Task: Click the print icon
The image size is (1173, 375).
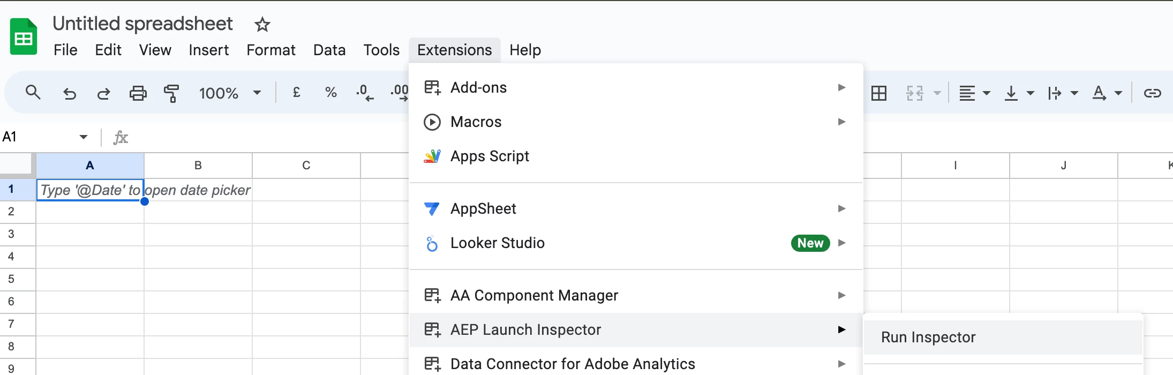Action: coord(138,93)
